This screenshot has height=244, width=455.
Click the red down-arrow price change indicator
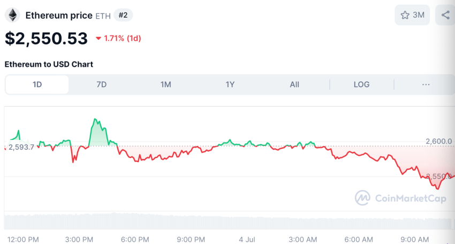click(98, 38)
